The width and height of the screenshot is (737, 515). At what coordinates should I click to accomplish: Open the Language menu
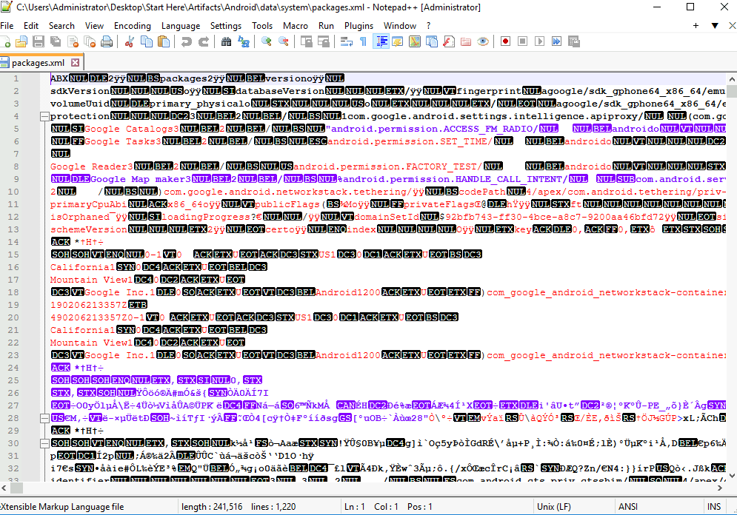(181, 26)
